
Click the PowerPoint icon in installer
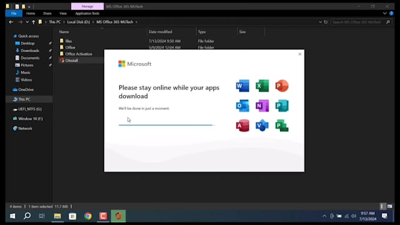[282, 86]
